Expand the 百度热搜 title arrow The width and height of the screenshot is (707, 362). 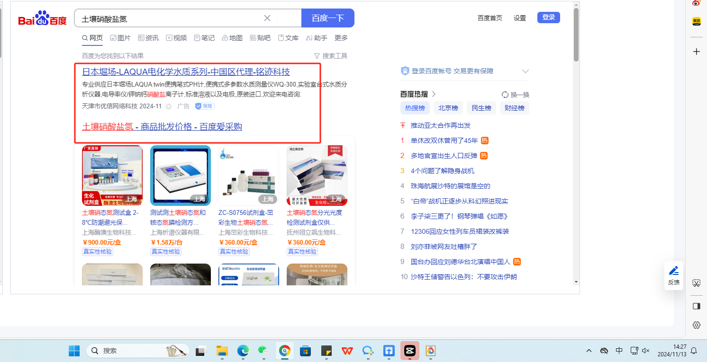(434, 94)
